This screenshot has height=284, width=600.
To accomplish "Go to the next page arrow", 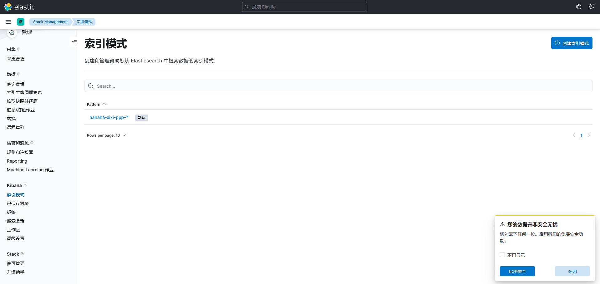I will [588, 135].
